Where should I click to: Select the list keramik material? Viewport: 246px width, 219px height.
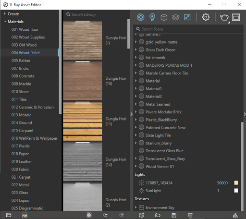click(155, 58)
